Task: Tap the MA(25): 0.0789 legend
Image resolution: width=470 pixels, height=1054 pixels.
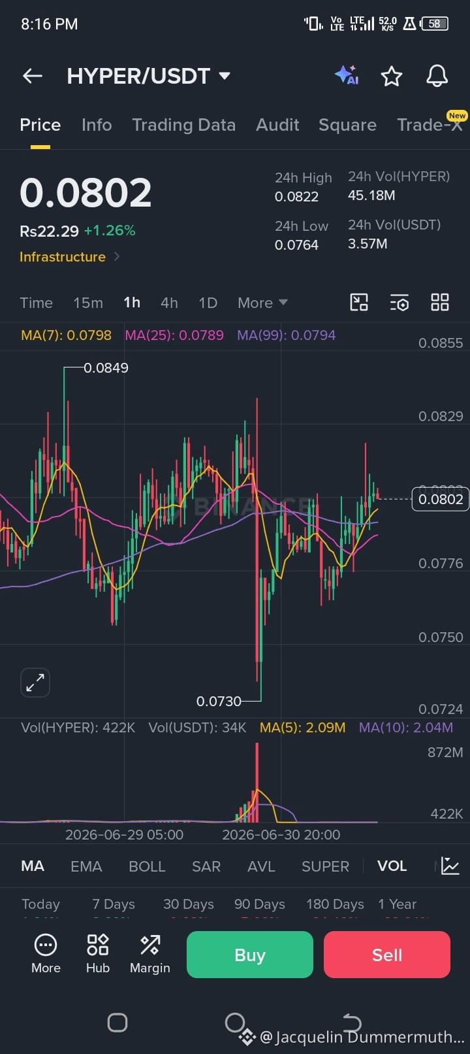Action: [174, 335]
